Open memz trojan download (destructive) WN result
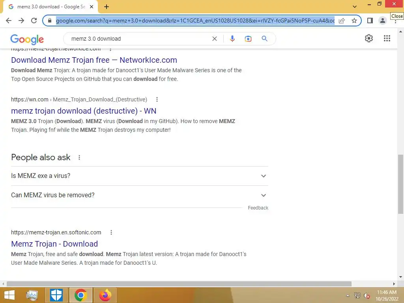This screenshot has width=404, height=303. pyautogui.click(x=84, y=111)
